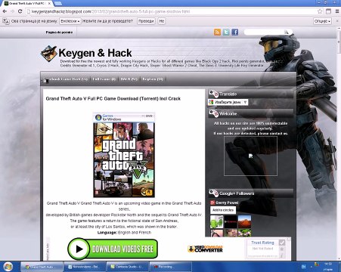This screenshot has width=341, height=272.
Task: Click the red-rock landscape follower thumbnail
Action: click(244, 221)
